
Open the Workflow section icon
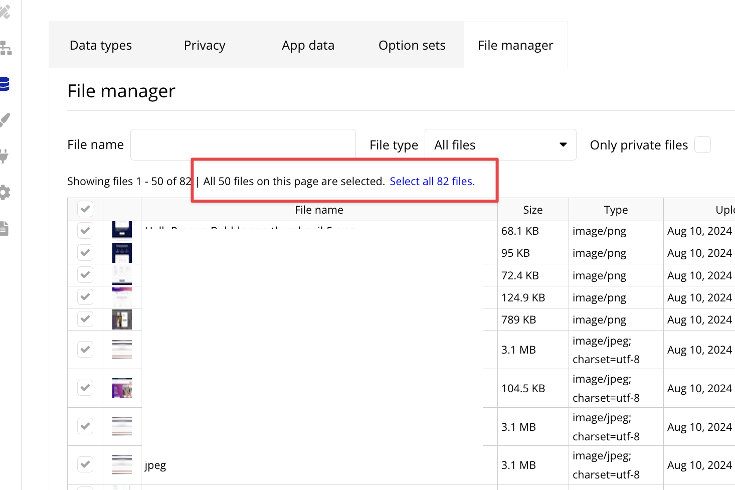pos(6,48)
